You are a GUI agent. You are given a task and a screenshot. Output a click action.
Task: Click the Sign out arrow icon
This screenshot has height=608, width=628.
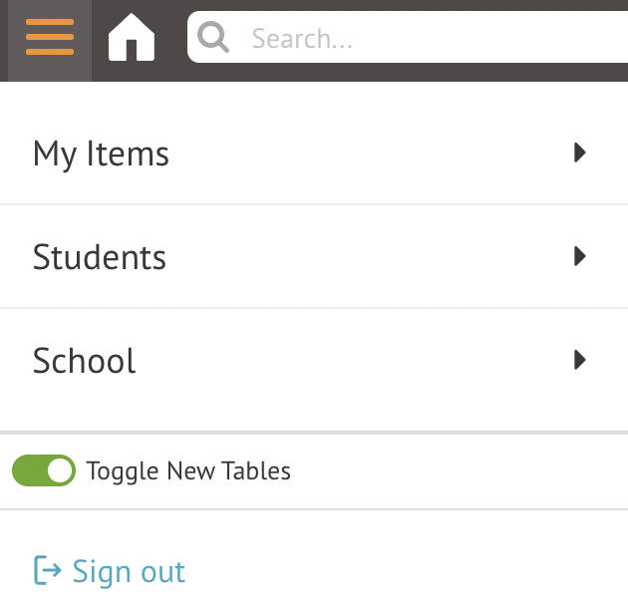pos(48,570)
